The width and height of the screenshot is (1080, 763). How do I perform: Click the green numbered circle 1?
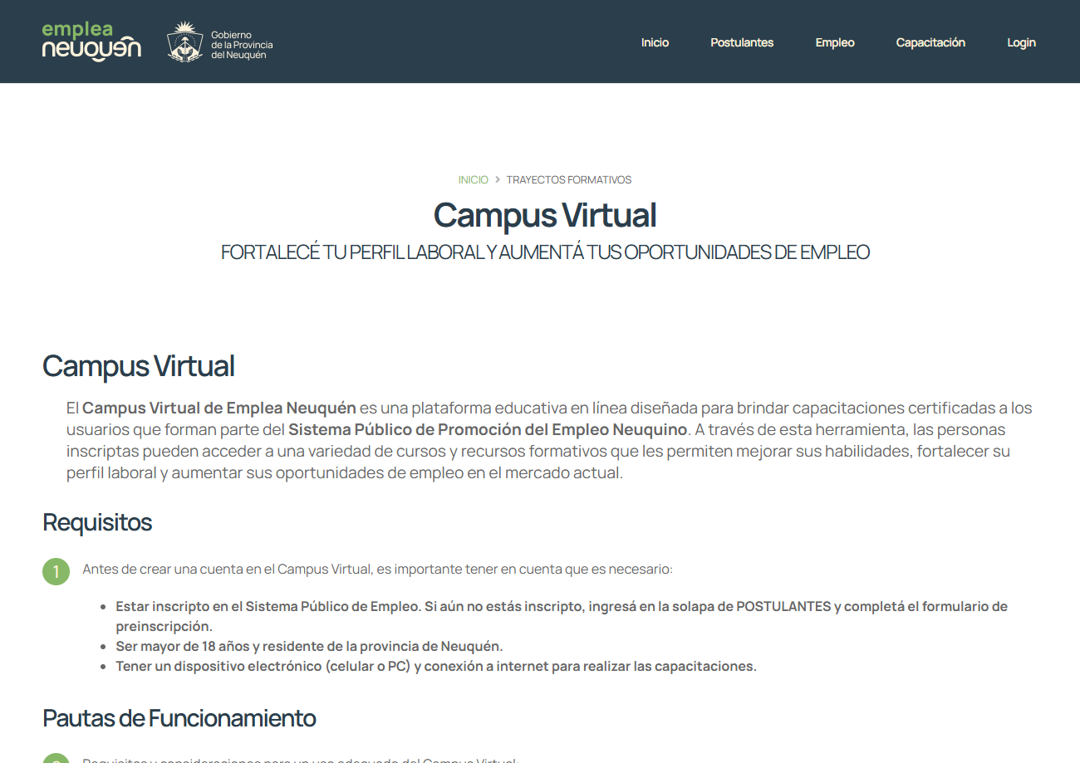tap(56, 571)
